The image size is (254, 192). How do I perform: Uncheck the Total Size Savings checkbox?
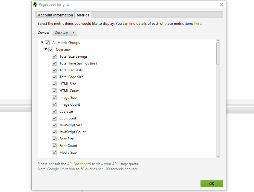(x=54, y=56)
